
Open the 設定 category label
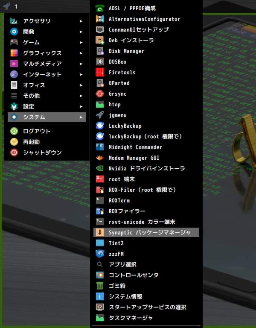[x=29, y=106]
